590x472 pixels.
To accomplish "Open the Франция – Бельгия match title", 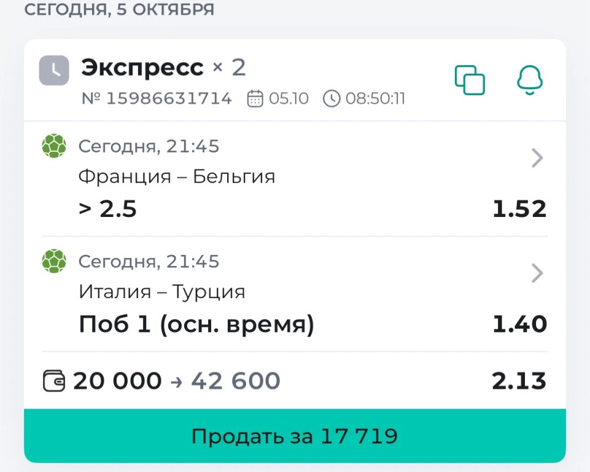I will [177, 176].
